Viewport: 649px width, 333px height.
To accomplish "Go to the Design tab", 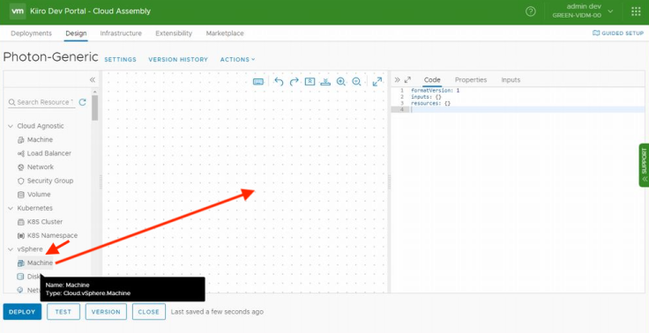I will point(76,33).
